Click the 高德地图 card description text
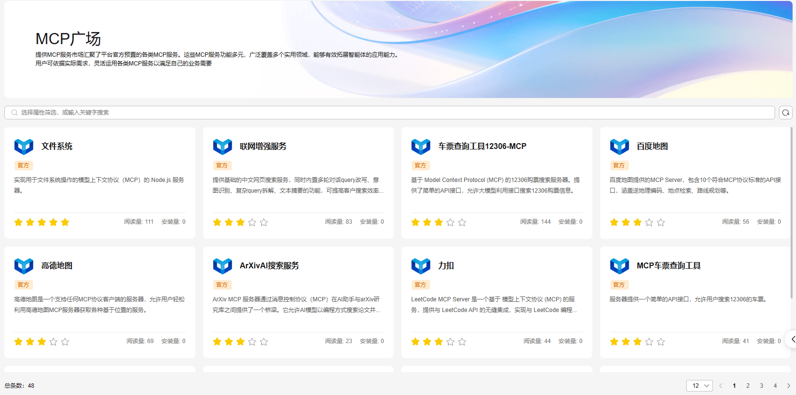The height and width of the screenshot is (395, 796). click(99, 305)
